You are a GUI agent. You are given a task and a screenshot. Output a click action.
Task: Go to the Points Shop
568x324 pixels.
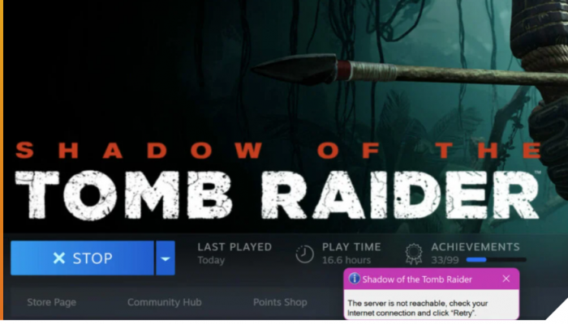coord(280,302)
